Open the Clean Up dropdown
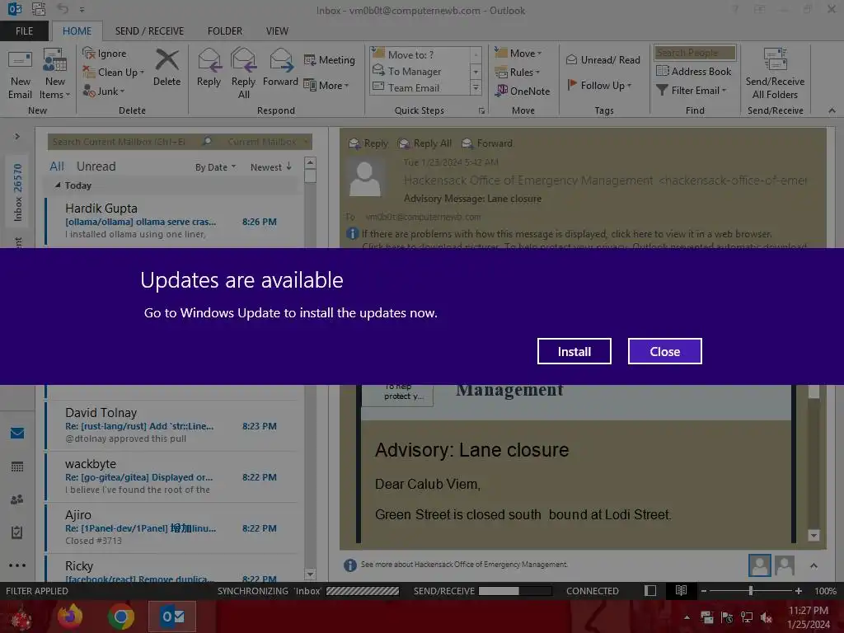Viewport: 844px width, 633px height. pos(114,73)
